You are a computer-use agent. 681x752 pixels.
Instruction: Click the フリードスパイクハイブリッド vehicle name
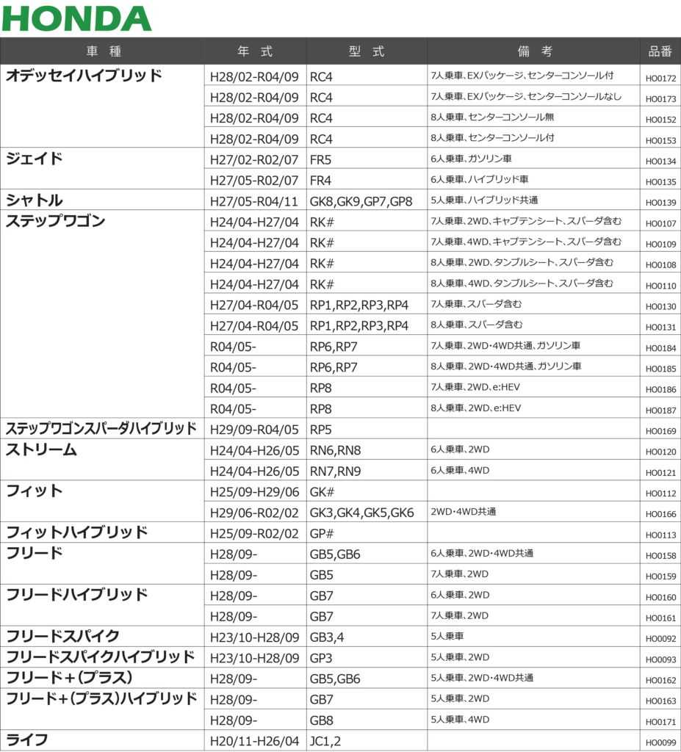(101, 657)
